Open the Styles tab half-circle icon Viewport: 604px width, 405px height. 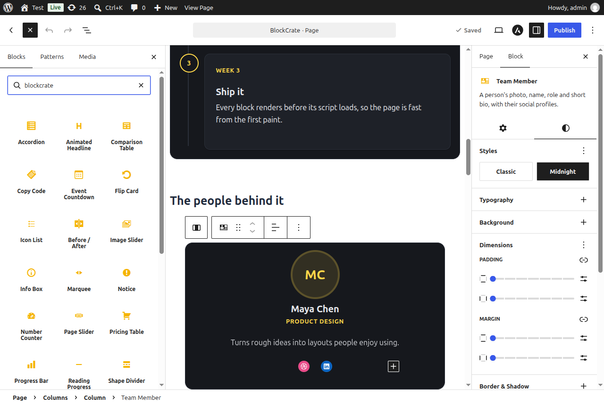click(565, 128)
